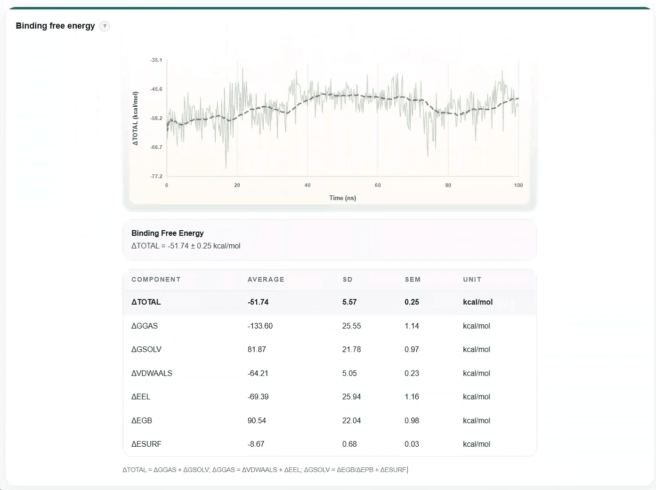Select the ΔGSOLV component cell
Image resolution: width=656 pixels, height=490 pixels.
146,349
